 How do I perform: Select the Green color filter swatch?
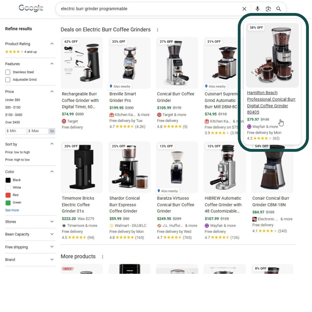(x=8, y=203)
